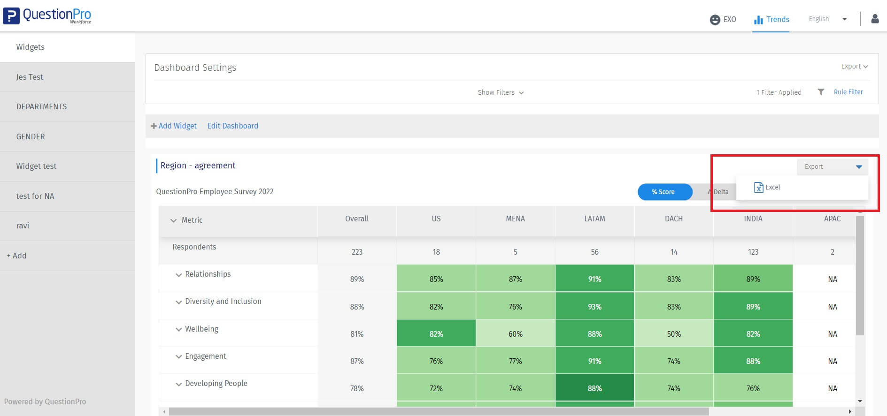Image resolution: width=887 pixels, height=416 pixels.
Task: Click the LATAM Developing People 88% cell
Action: pyautogui.click(x=594, y=388)
